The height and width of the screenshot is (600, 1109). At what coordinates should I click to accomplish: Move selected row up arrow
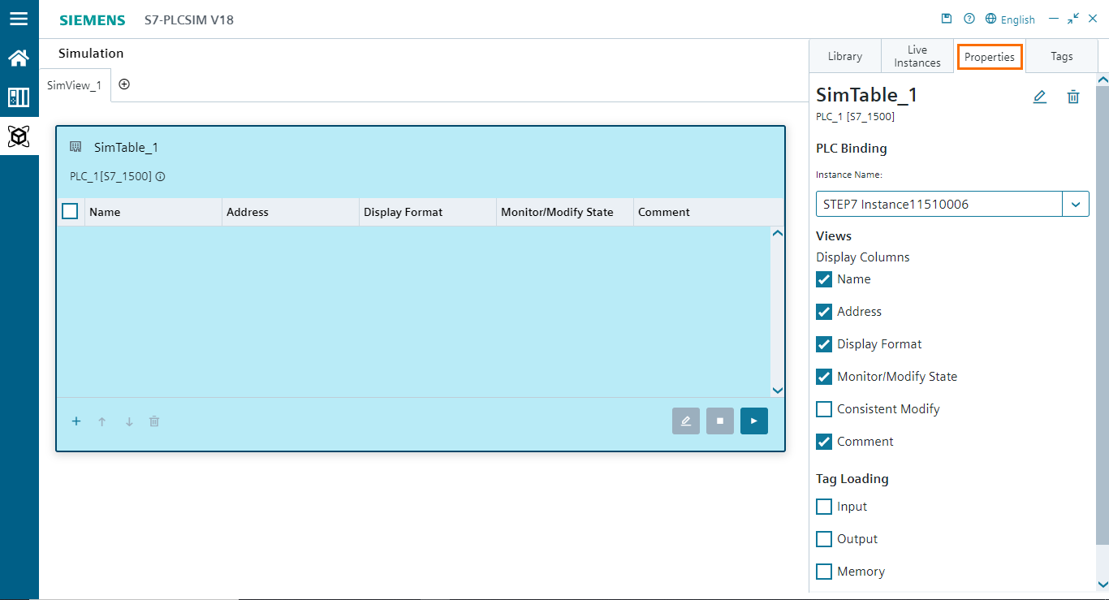click(x=102, y=421)
